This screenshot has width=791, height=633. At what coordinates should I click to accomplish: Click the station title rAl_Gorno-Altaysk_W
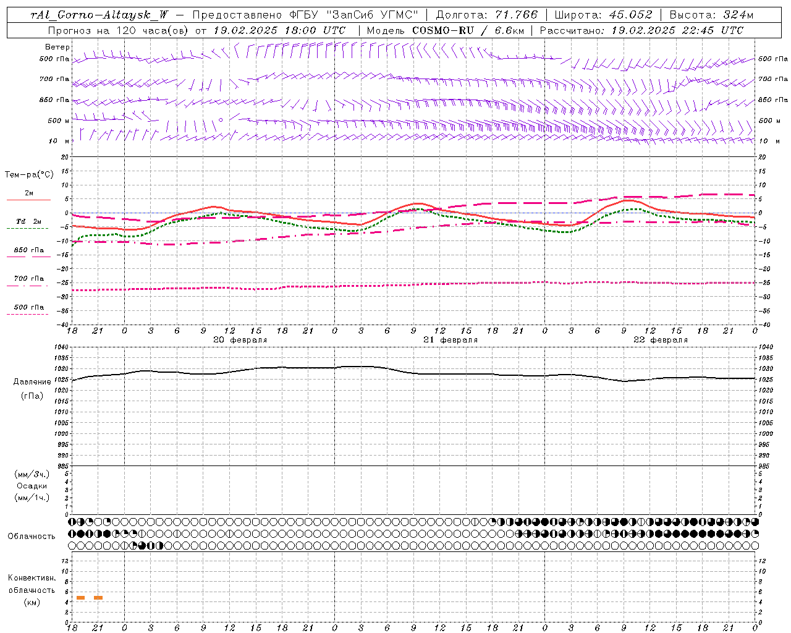click(x=99, y=15)
